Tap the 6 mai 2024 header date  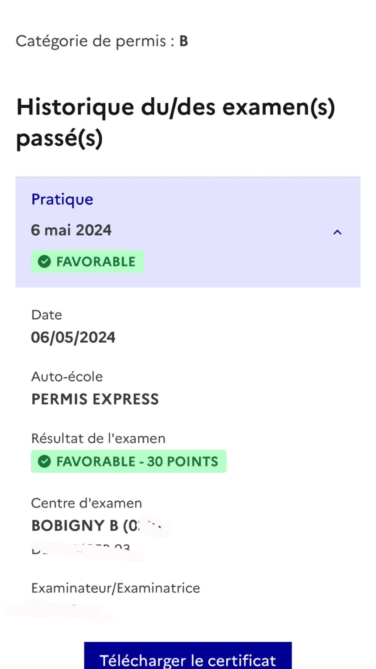tap(71, 230)
